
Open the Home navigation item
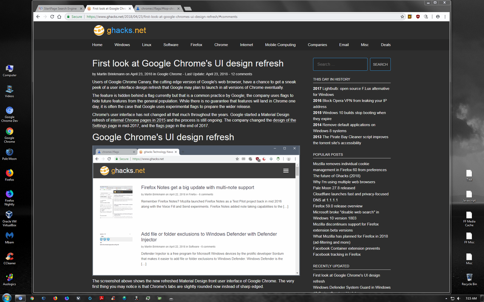(97, 45)
